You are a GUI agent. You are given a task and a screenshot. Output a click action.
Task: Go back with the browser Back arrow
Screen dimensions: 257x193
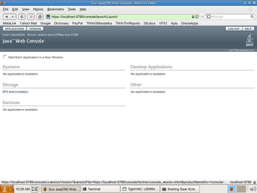6,17
